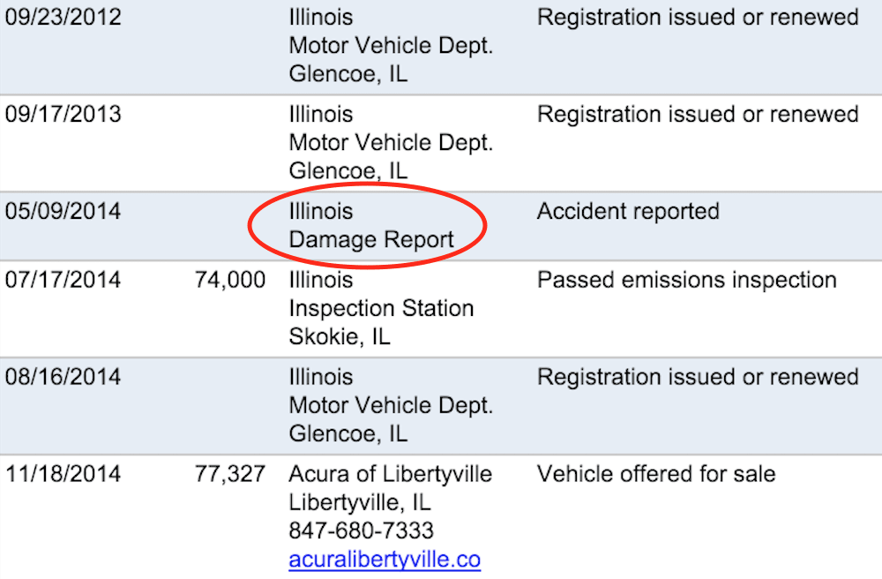The width and height of the screenshot is (882, 579).
Task: Click the 08/16/2014 date cell
Action: pos(63,377)
